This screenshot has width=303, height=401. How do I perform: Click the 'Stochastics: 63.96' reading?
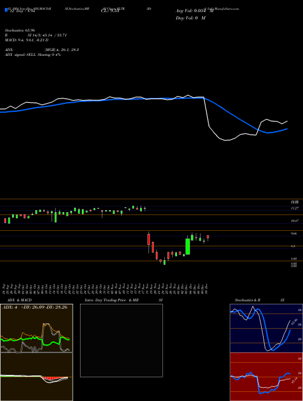(20, 30)
